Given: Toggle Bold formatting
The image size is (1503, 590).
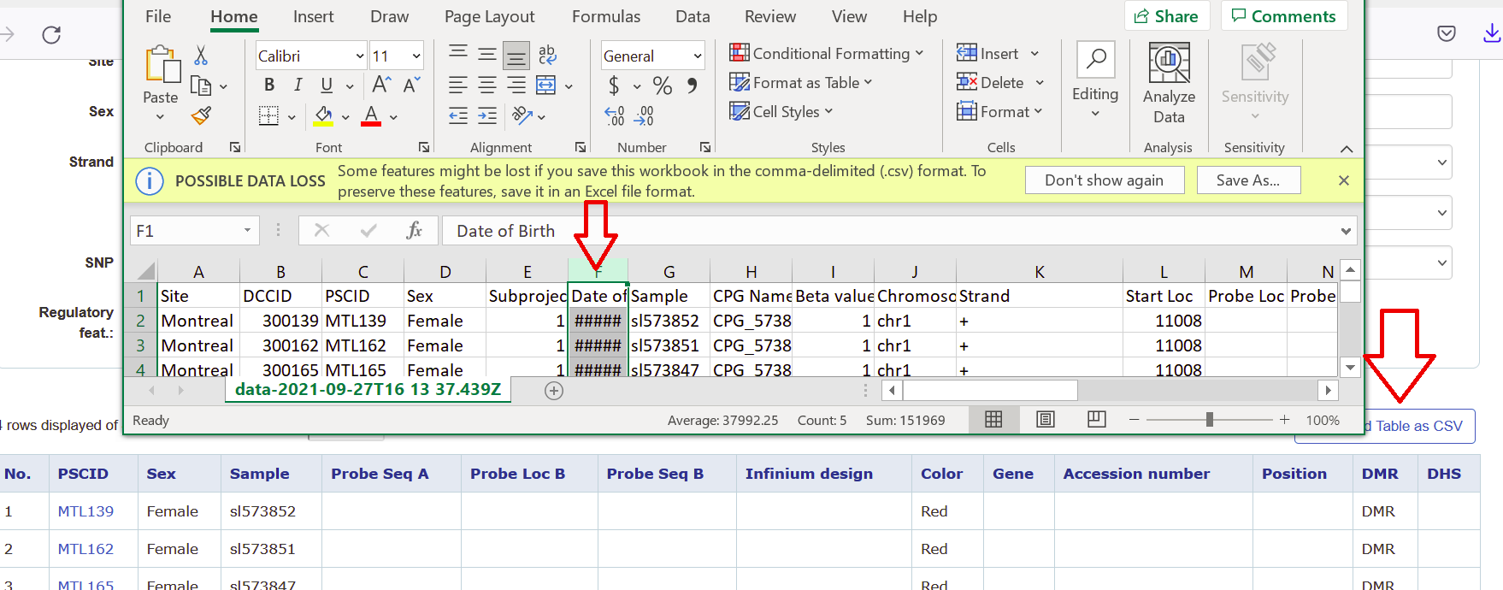Looking at the screenshot, I should (x=269, y=85).
